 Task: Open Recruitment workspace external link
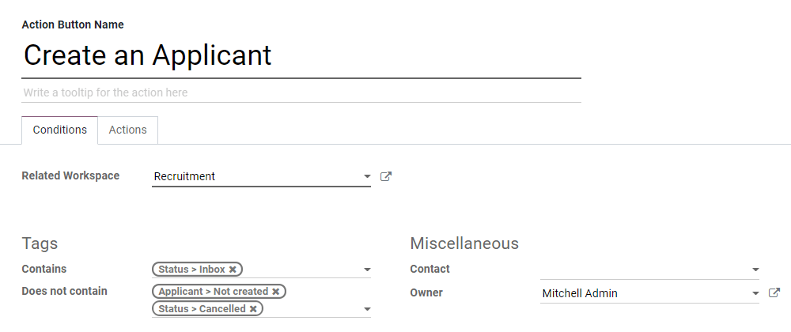(386, 176)
